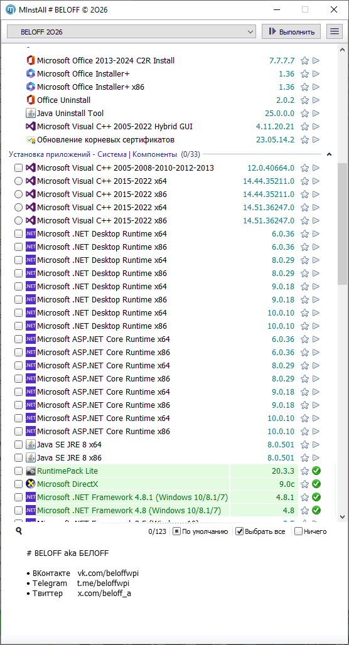Toggle the Выбрать все checkbox

coord(239,531)
